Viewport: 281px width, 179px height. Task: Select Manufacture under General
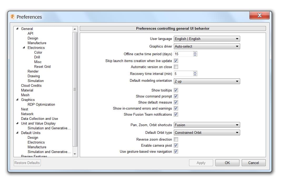pyautogui.click(x=37, y=43)
